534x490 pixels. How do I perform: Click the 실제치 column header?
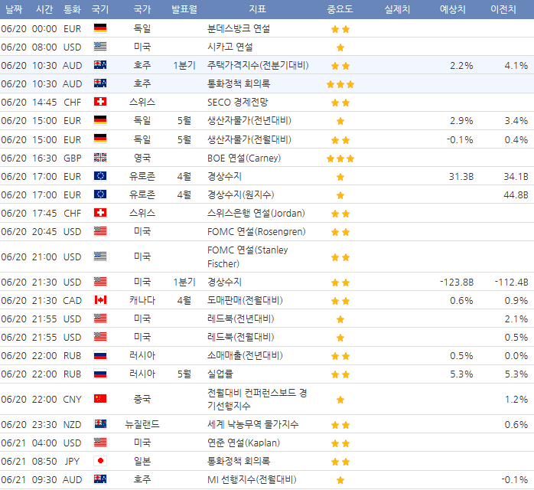(397, 9)
